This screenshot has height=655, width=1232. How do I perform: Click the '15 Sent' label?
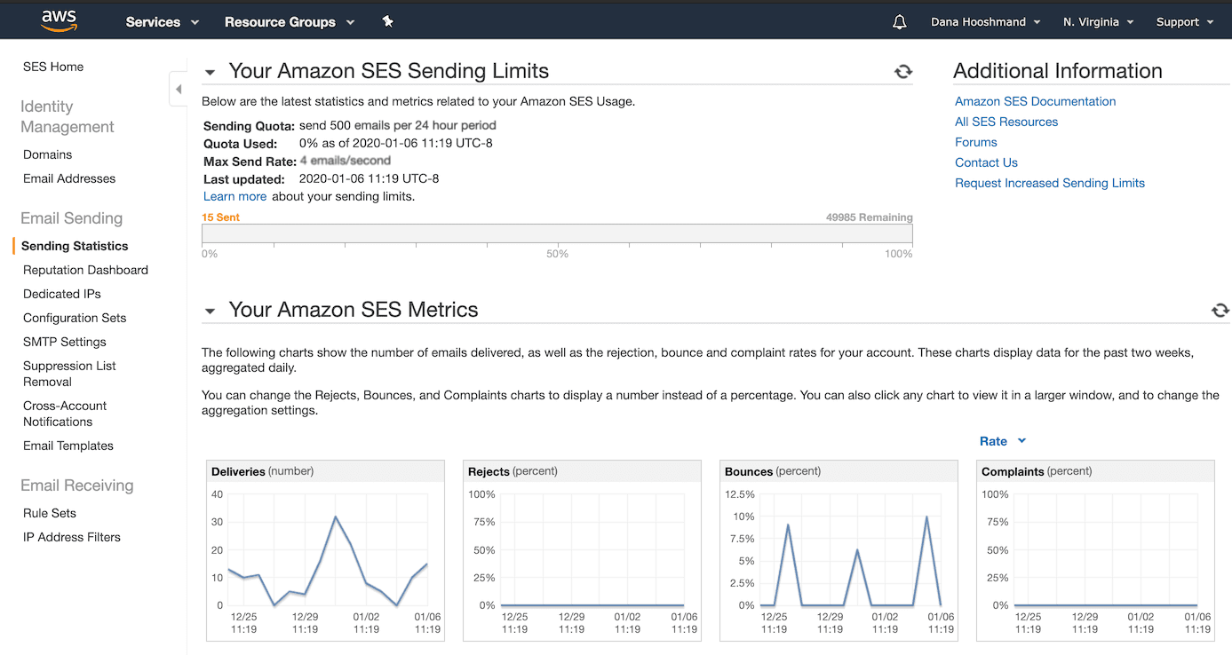220,217
